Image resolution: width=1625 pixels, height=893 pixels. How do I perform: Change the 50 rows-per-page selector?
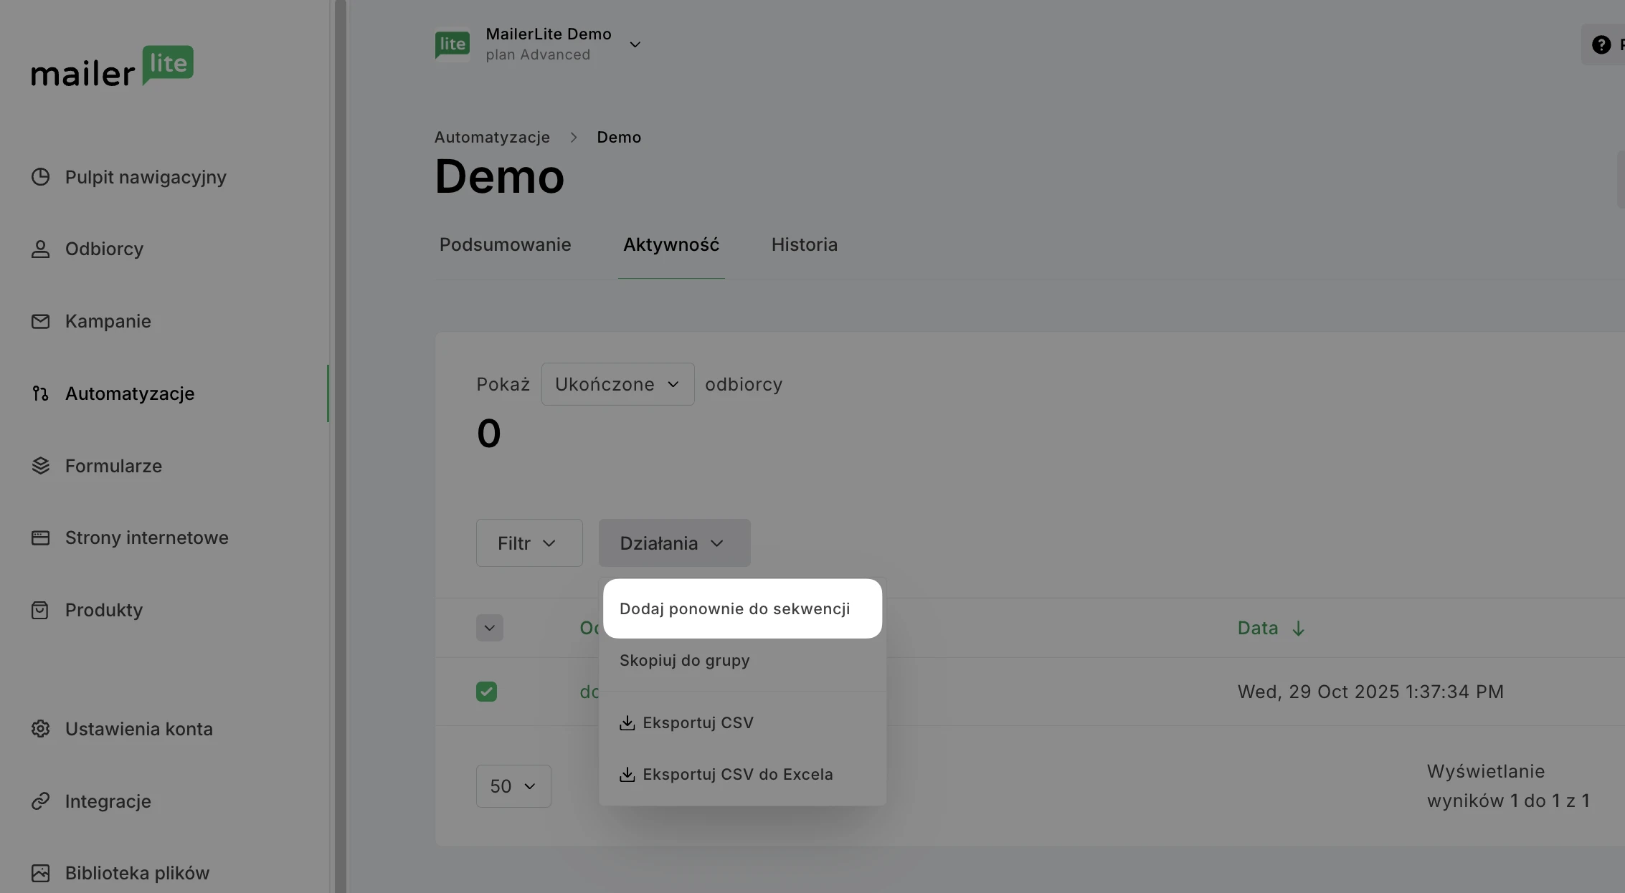point(513,786)
